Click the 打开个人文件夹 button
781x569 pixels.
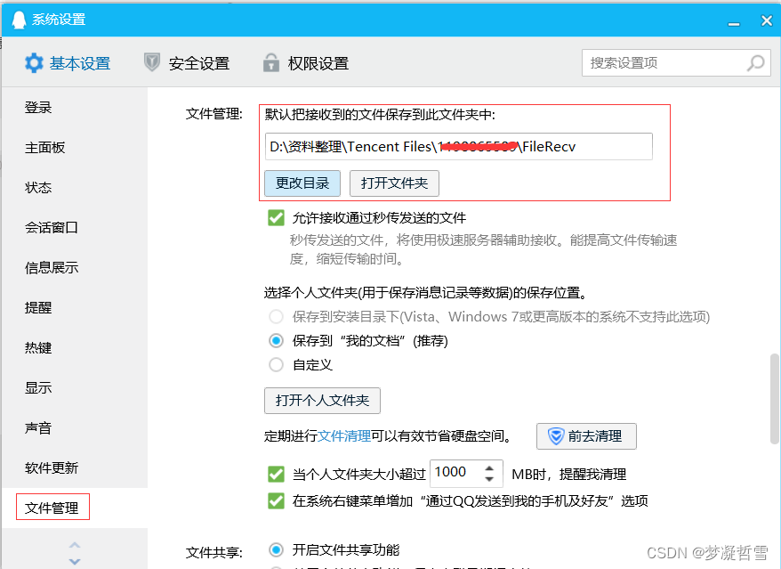point(322,401)
